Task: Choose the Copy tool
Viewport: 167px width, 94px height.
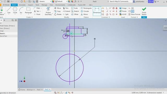Action: click(57, 11)
